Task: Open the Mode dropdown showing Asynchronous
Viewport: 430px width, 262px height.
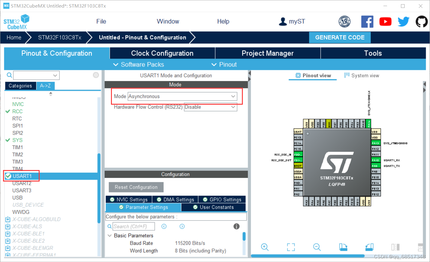Action: pyautogui.click(x=182, y=96)
